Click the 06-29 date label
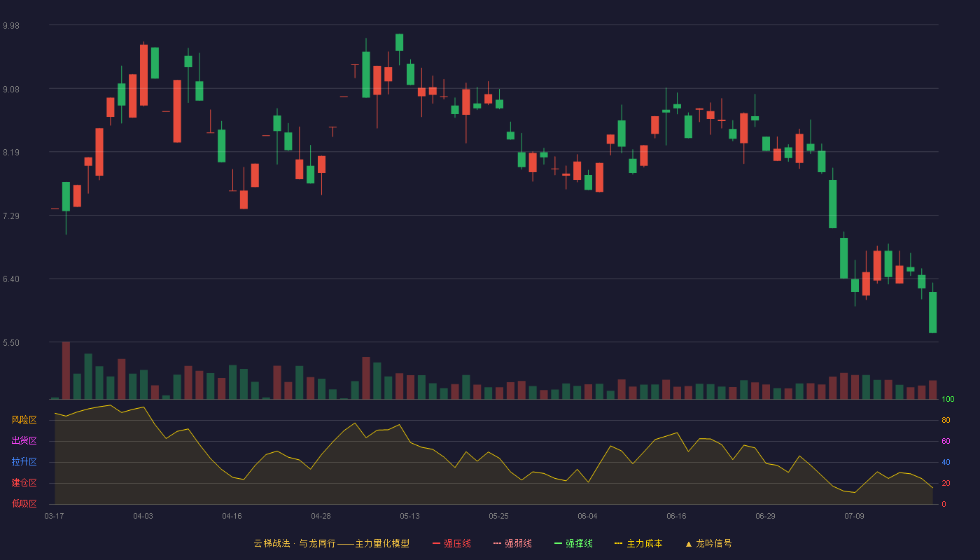980x560 pixels. click(x=765, y=516)
